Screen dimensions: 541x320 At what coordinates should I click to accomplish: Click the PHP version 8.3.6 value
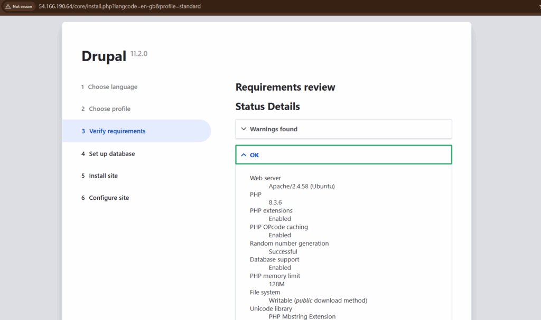[x=275, y=202]
